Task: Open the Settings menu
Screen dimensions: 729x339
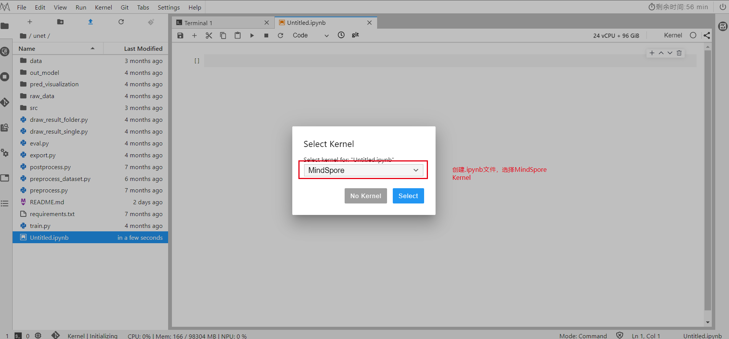Action: click(x=169, y=7)
